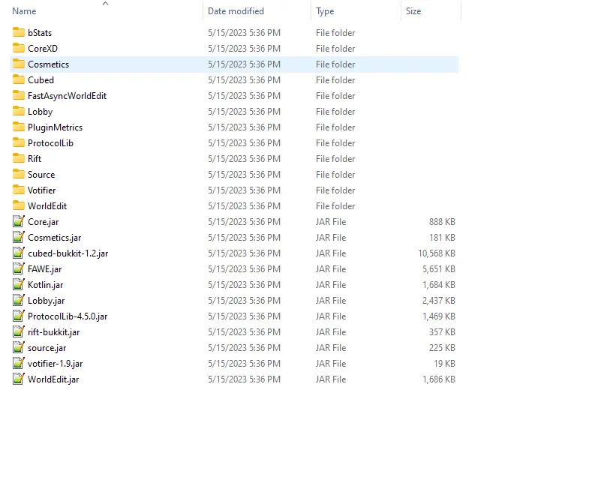Click the votifier-1.9.jar file icon

click(19, 364)
